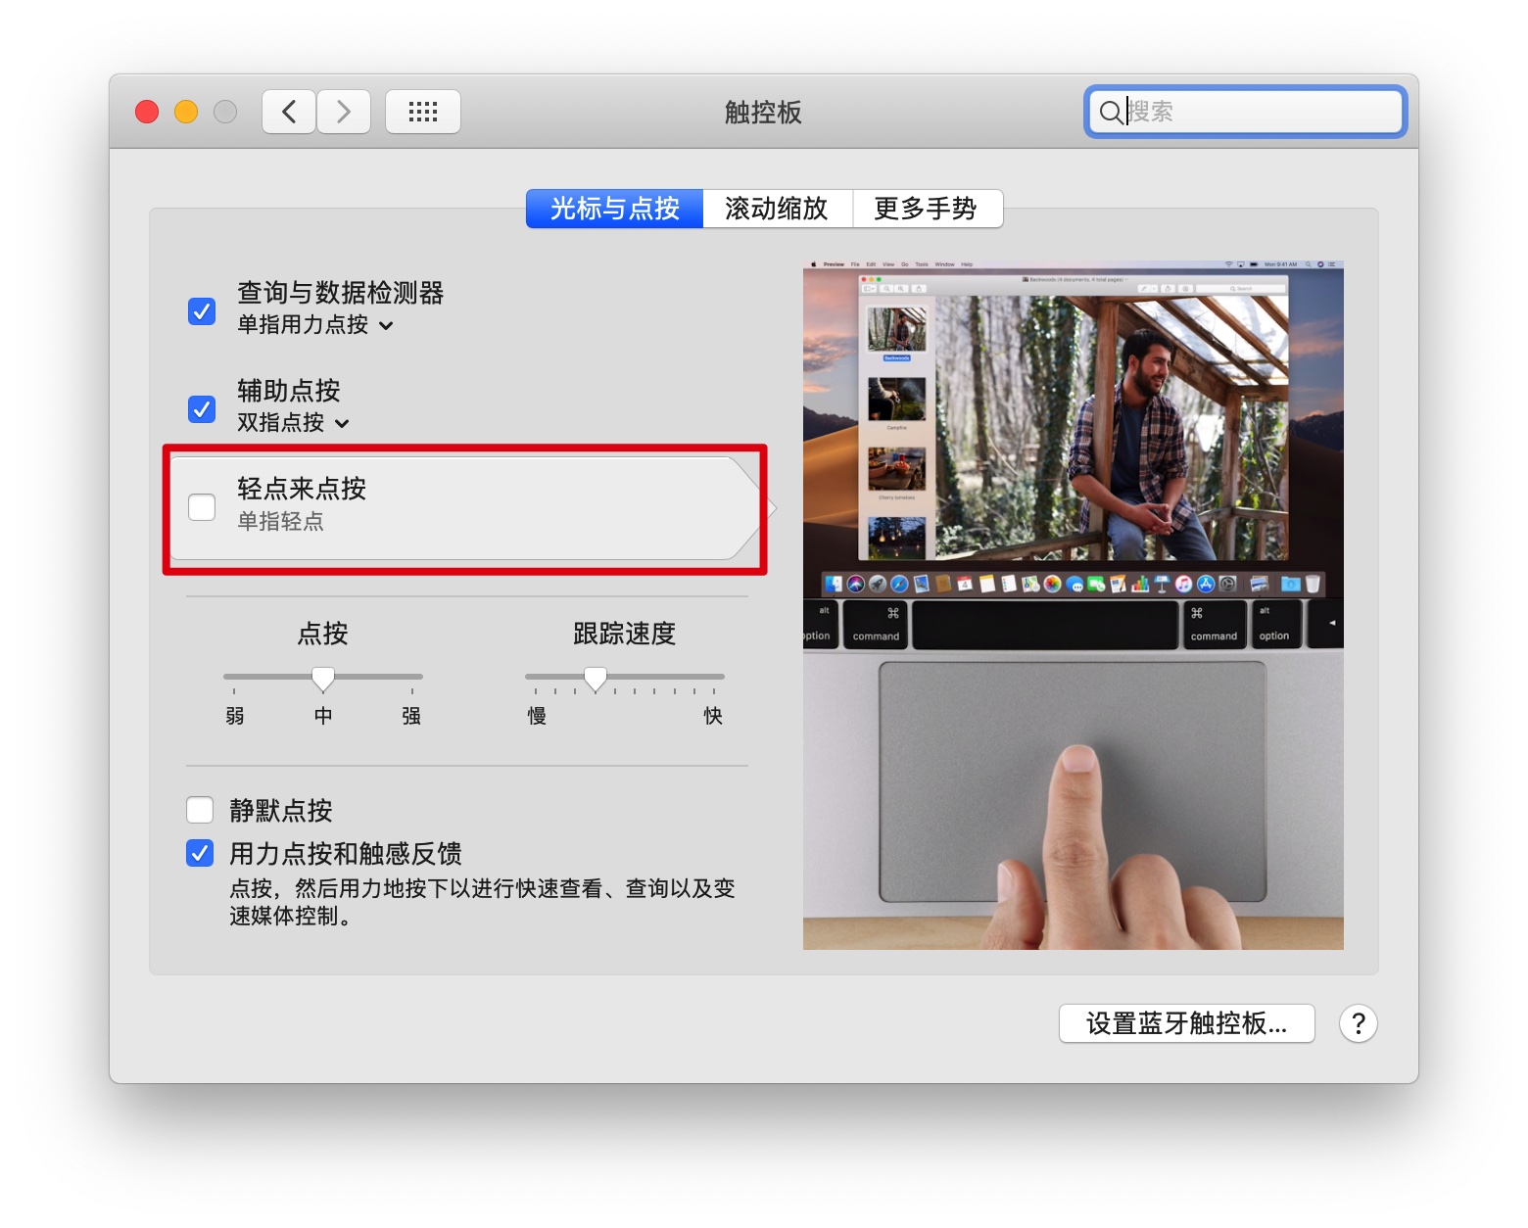Enable the 轻点来点按 checkbox
This screenshot has height=1228, width=1528.
202,506
